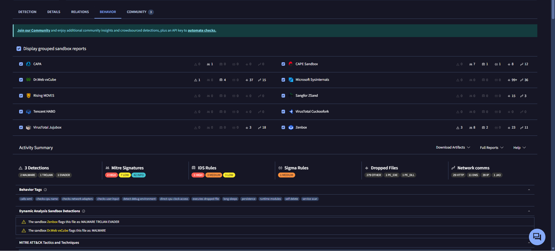Click the calls-wmi behavior tag
555x251 pixels.
click(26, 199)
